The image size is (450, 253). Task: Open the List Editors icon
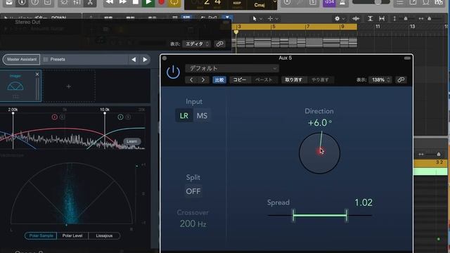coord(400,3)
